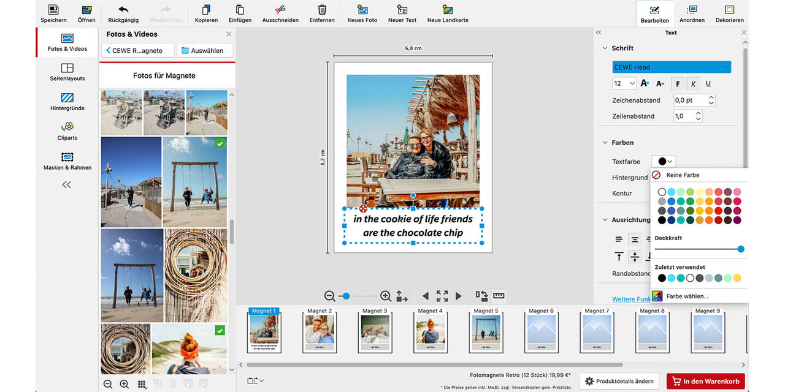Viewport: 785px width, 392px height.
Task: Open Farbe wählen... color picker
Action: pyautogui.click(x=681, y=296)
